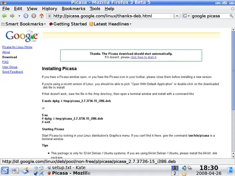The width and height of the screenshot is (235, 176).
Task: Click the site identity icon in URL bar
Action: [50, 16]
